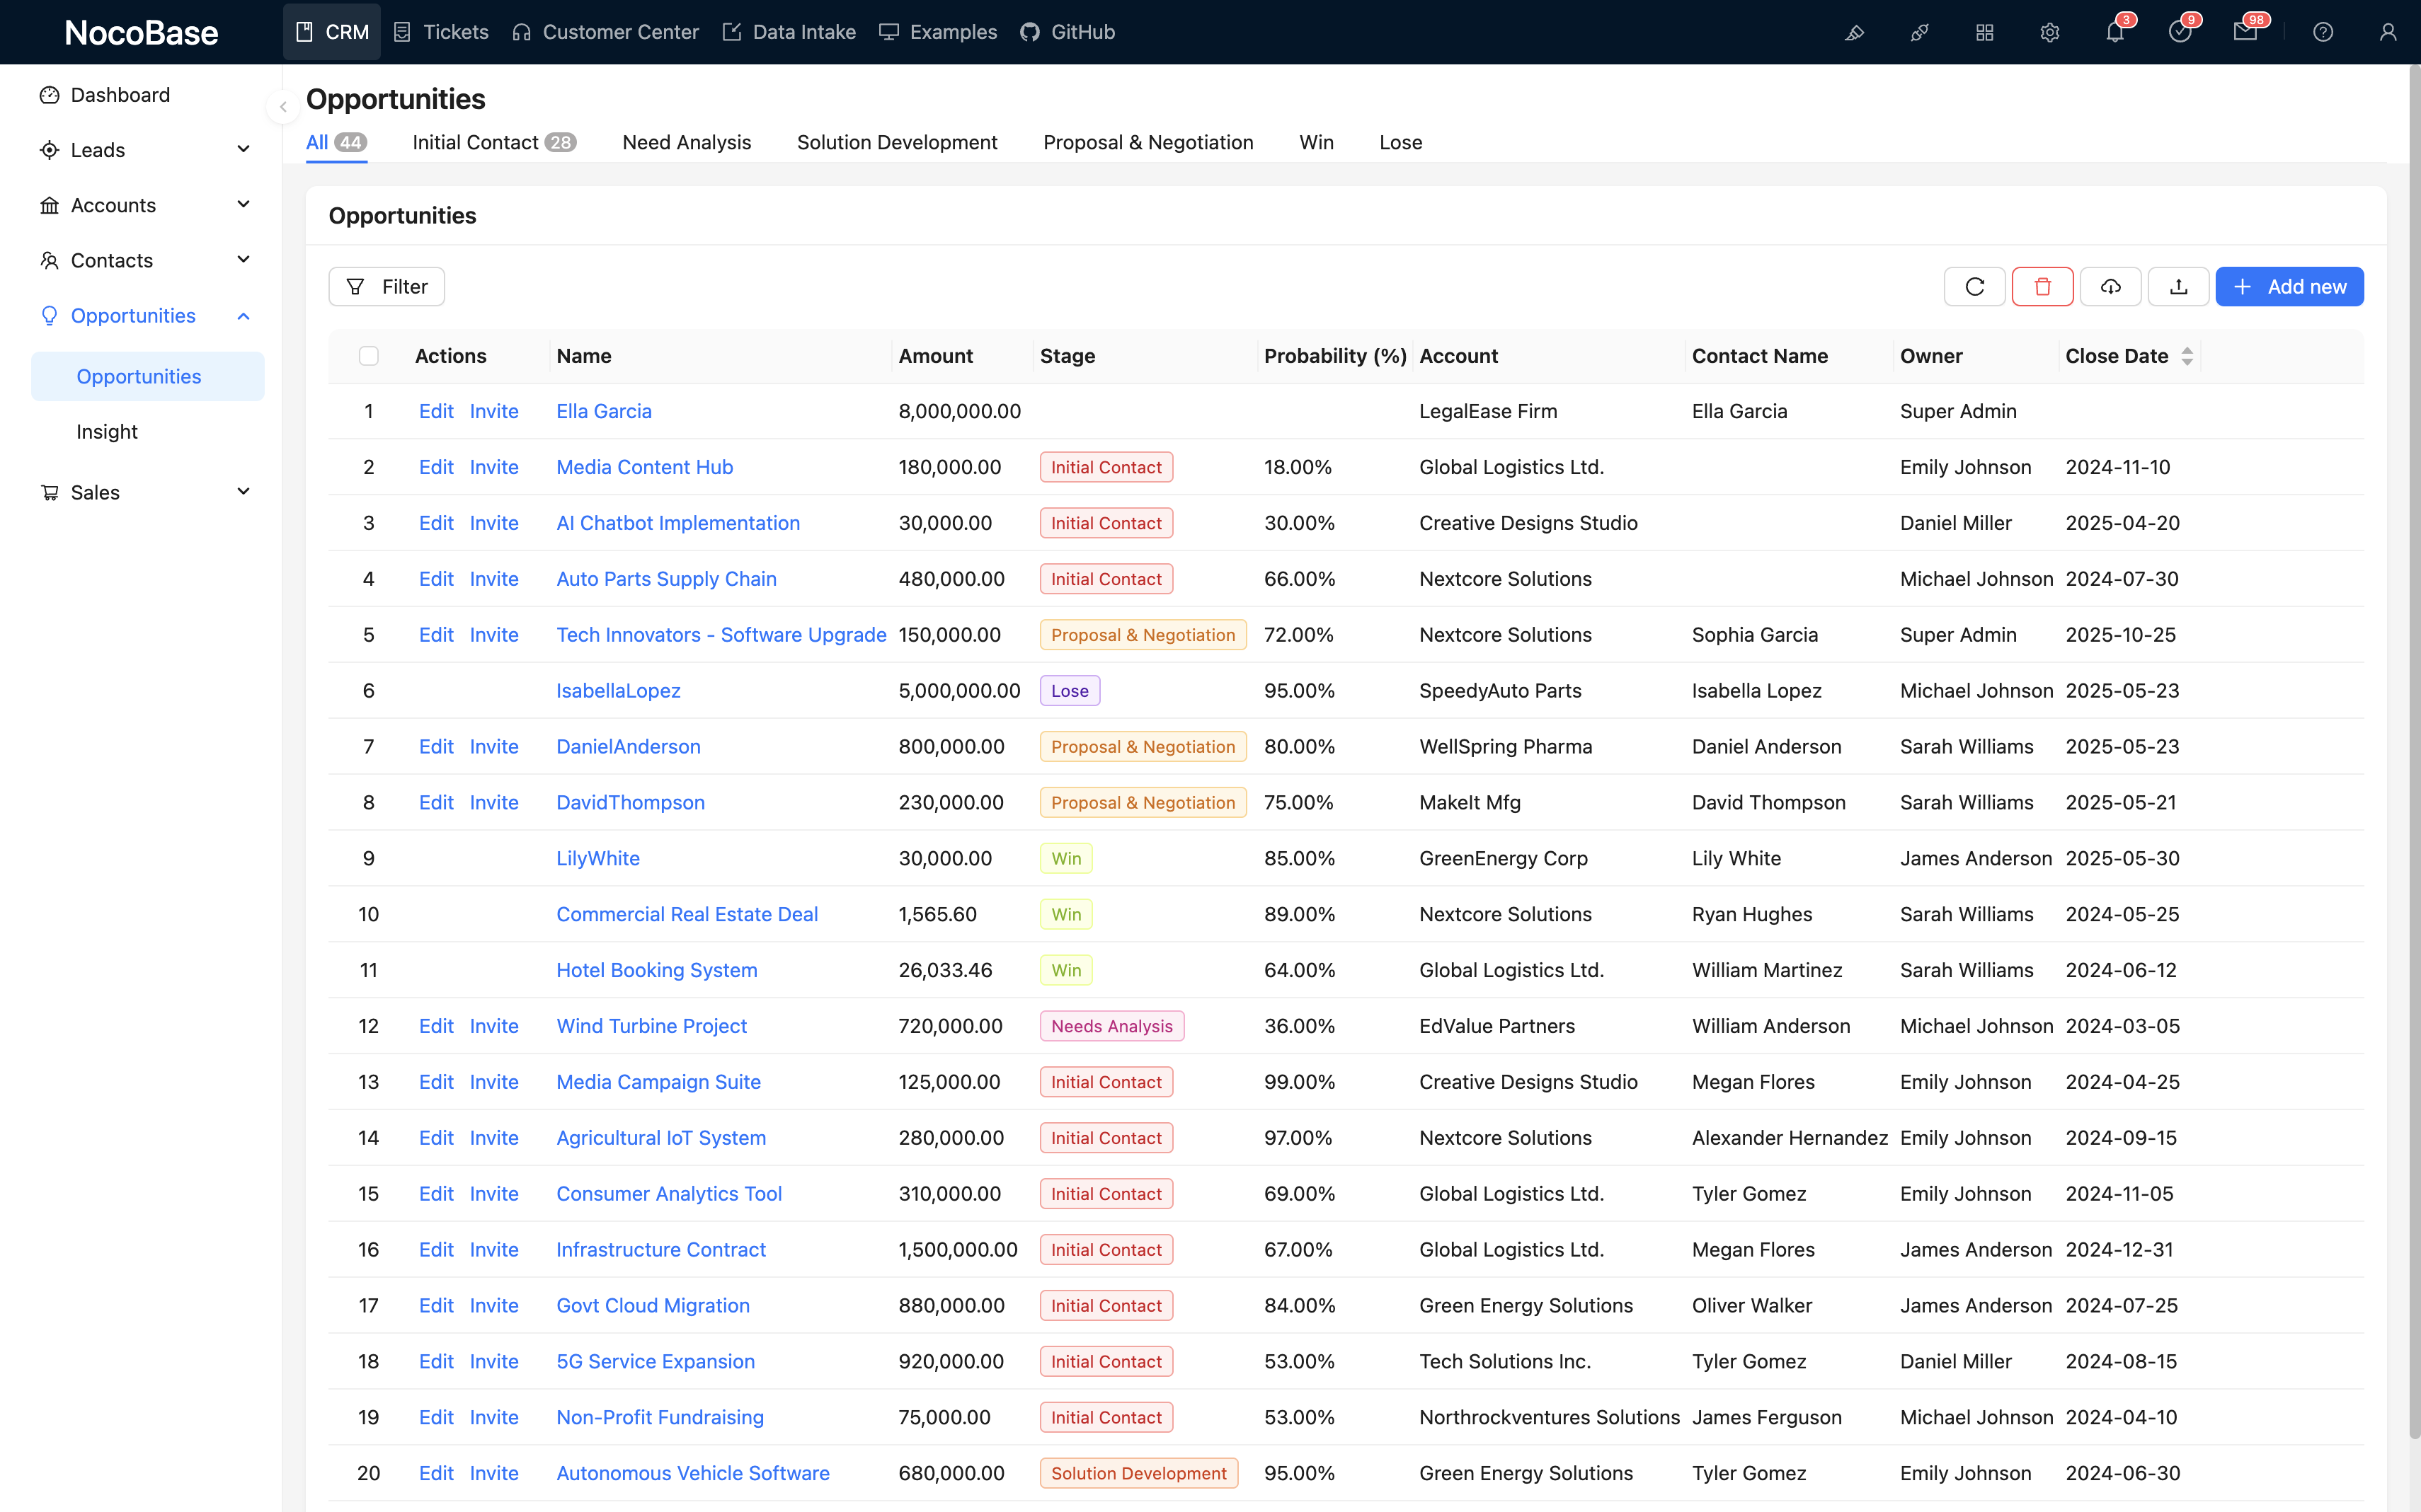This screenshot has height=1512, width=2421.
Task: Click the red delete trash icon
Action: 2042,287
